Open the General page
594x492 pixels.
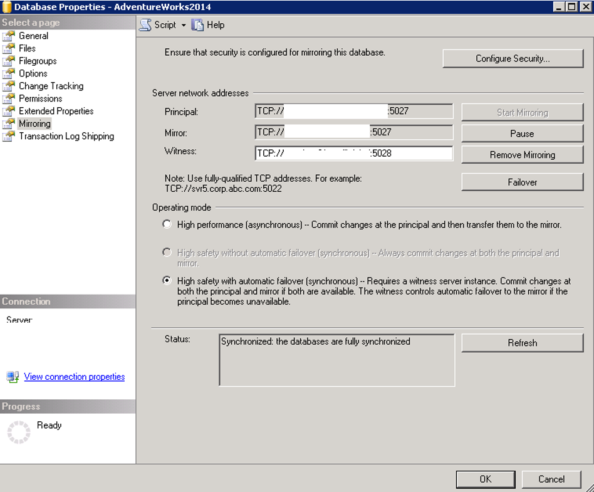pyautogui.click(x=34, y=36)
